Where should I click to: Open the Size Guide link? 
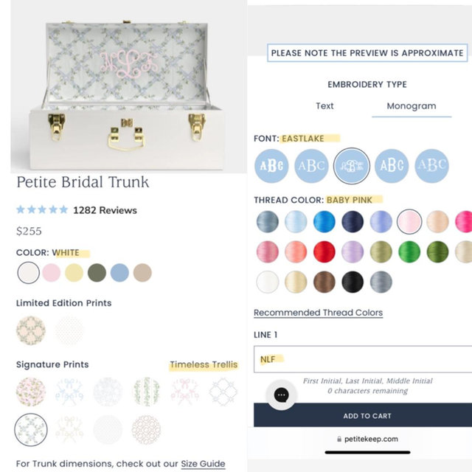pos(203,464)
